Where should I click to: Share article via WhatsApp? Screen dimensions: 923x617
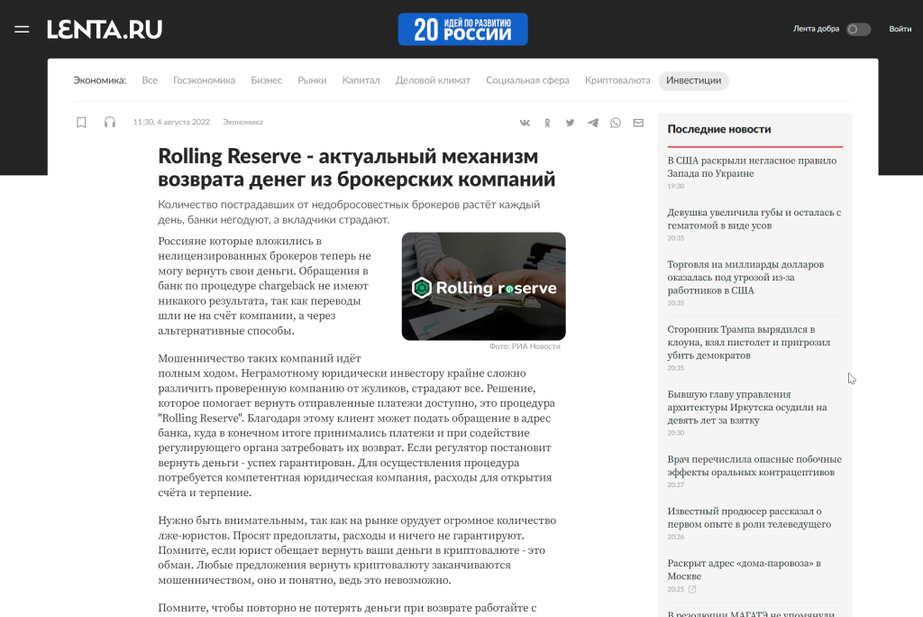tap(616, 123)
